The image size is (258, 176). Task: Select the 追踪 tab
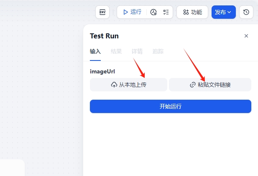(x=158, y=52)
